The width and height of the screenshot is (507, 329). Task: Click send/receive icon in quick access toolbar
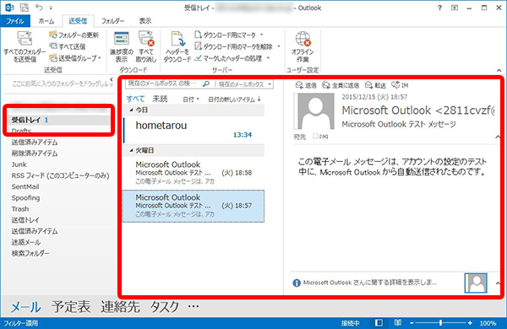coord(24,7)
